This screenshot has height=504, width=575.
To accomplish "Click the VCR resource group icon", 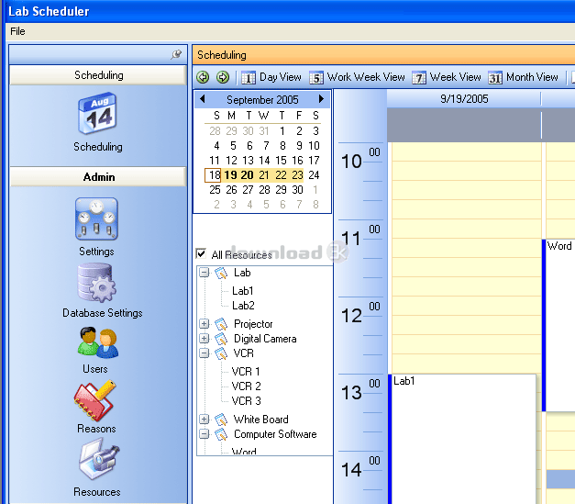I will tap(221, 353).
